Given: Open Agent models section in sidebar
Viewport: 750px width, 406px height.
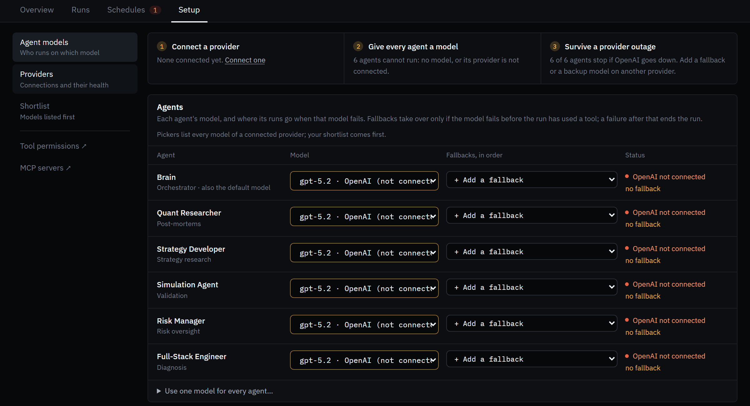Looking at the screenshot, I should [x=75, y=47].
